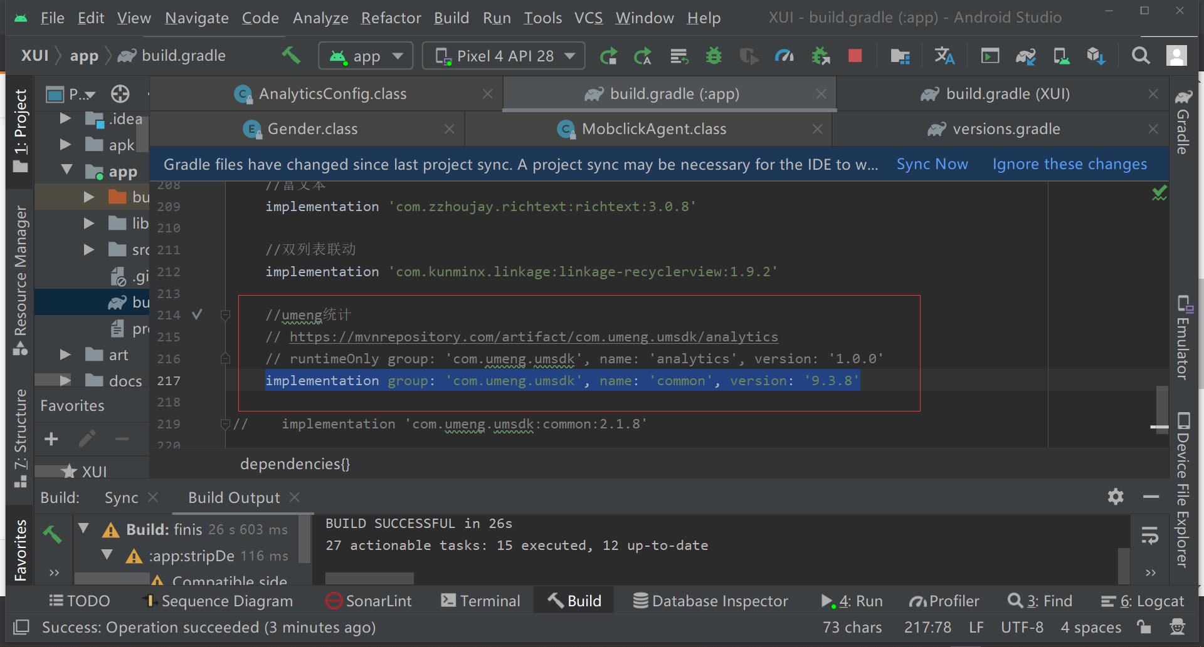The width and height of the screenshot is (1204, 647).
Task: Open the Refactor menu
Action: click(391, 18)
